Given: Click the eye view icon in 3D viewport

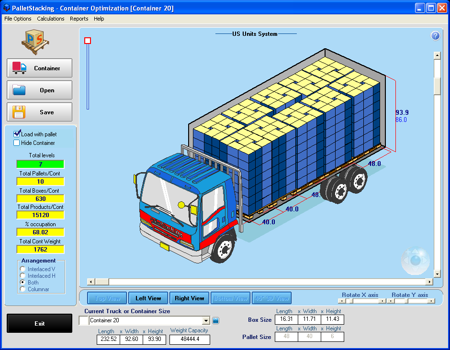Looking at the screenshot, I should click(x=415, y=261).
